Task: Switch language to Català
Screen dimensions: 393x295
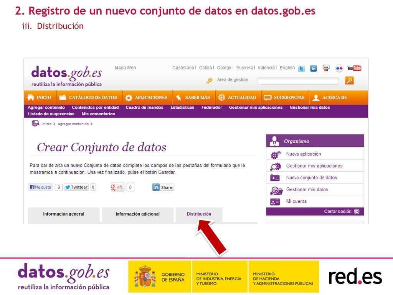Action: click(x=205, y=68)
